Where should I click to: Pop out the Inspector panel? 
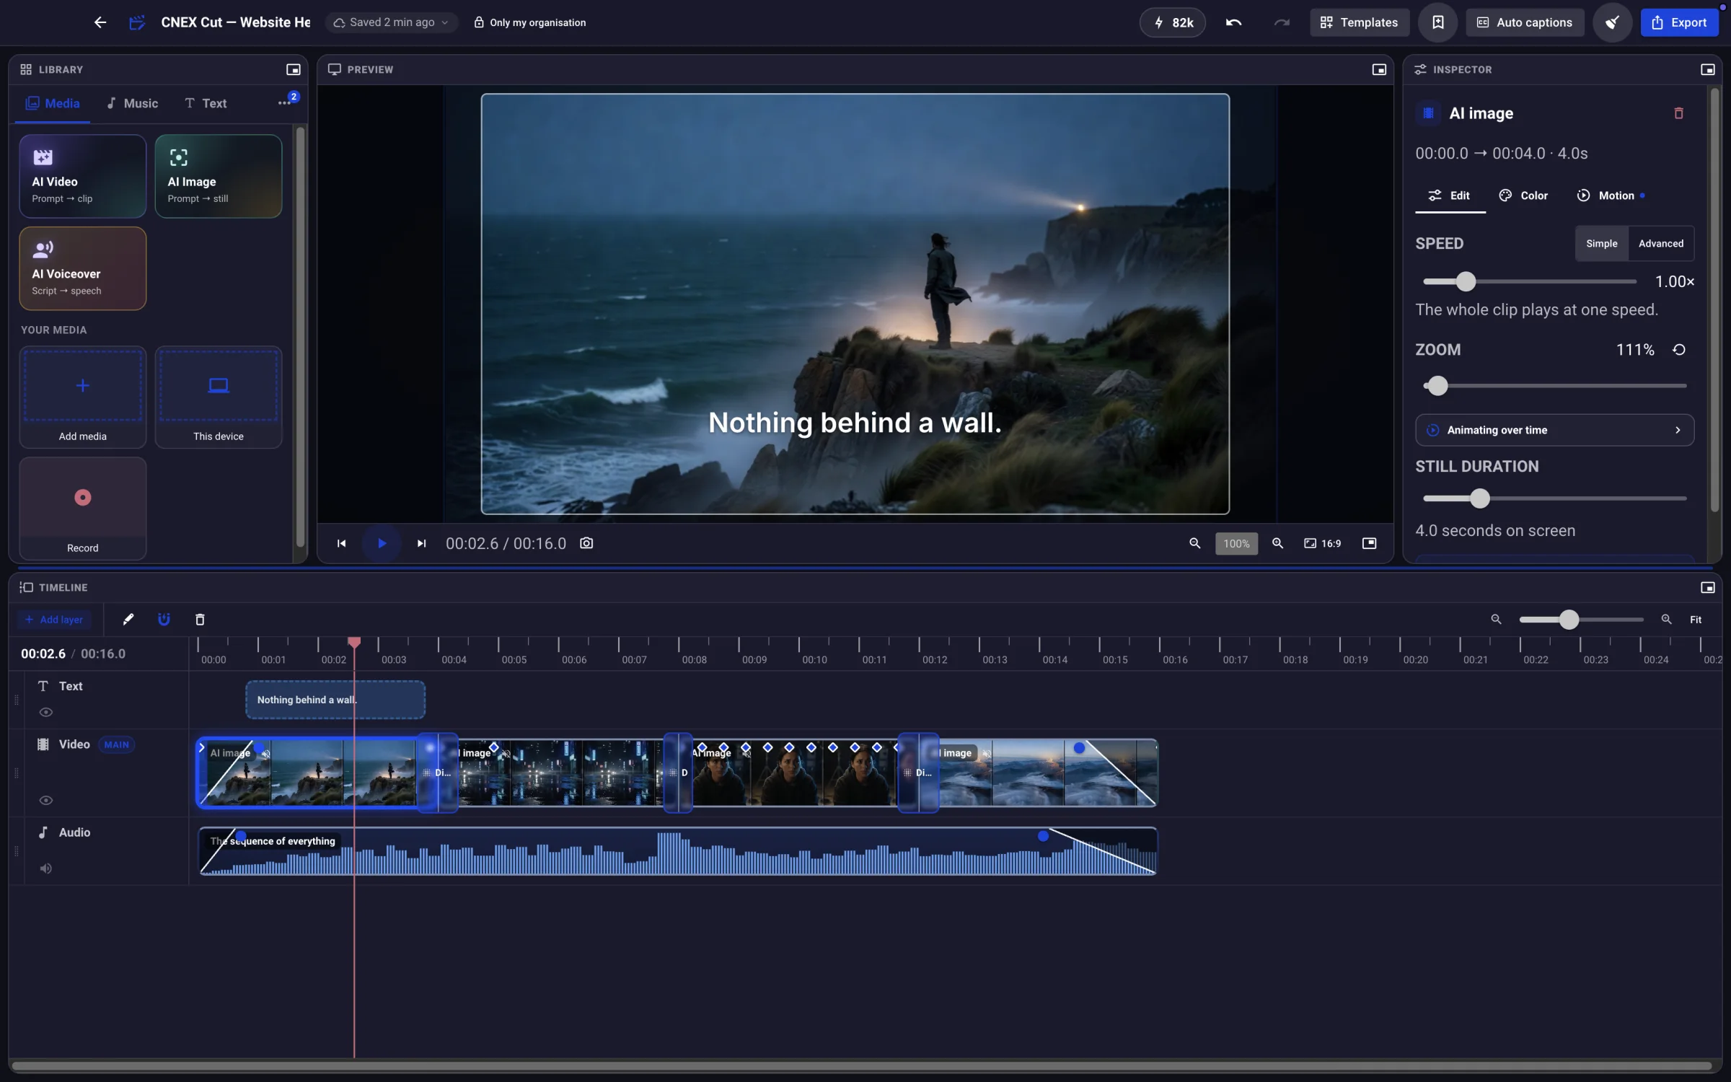point(1707,69)
